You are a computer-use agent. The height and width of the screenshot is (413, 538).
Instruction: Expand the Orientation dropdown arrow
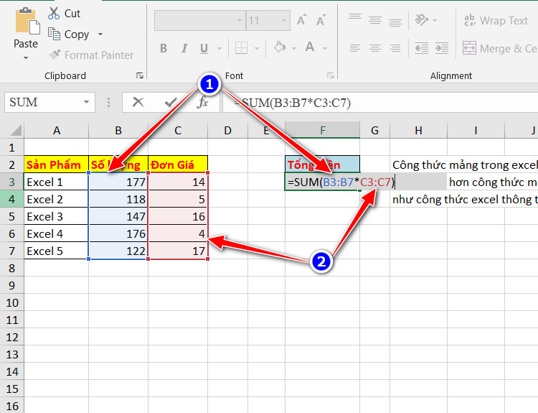[435, 21]
